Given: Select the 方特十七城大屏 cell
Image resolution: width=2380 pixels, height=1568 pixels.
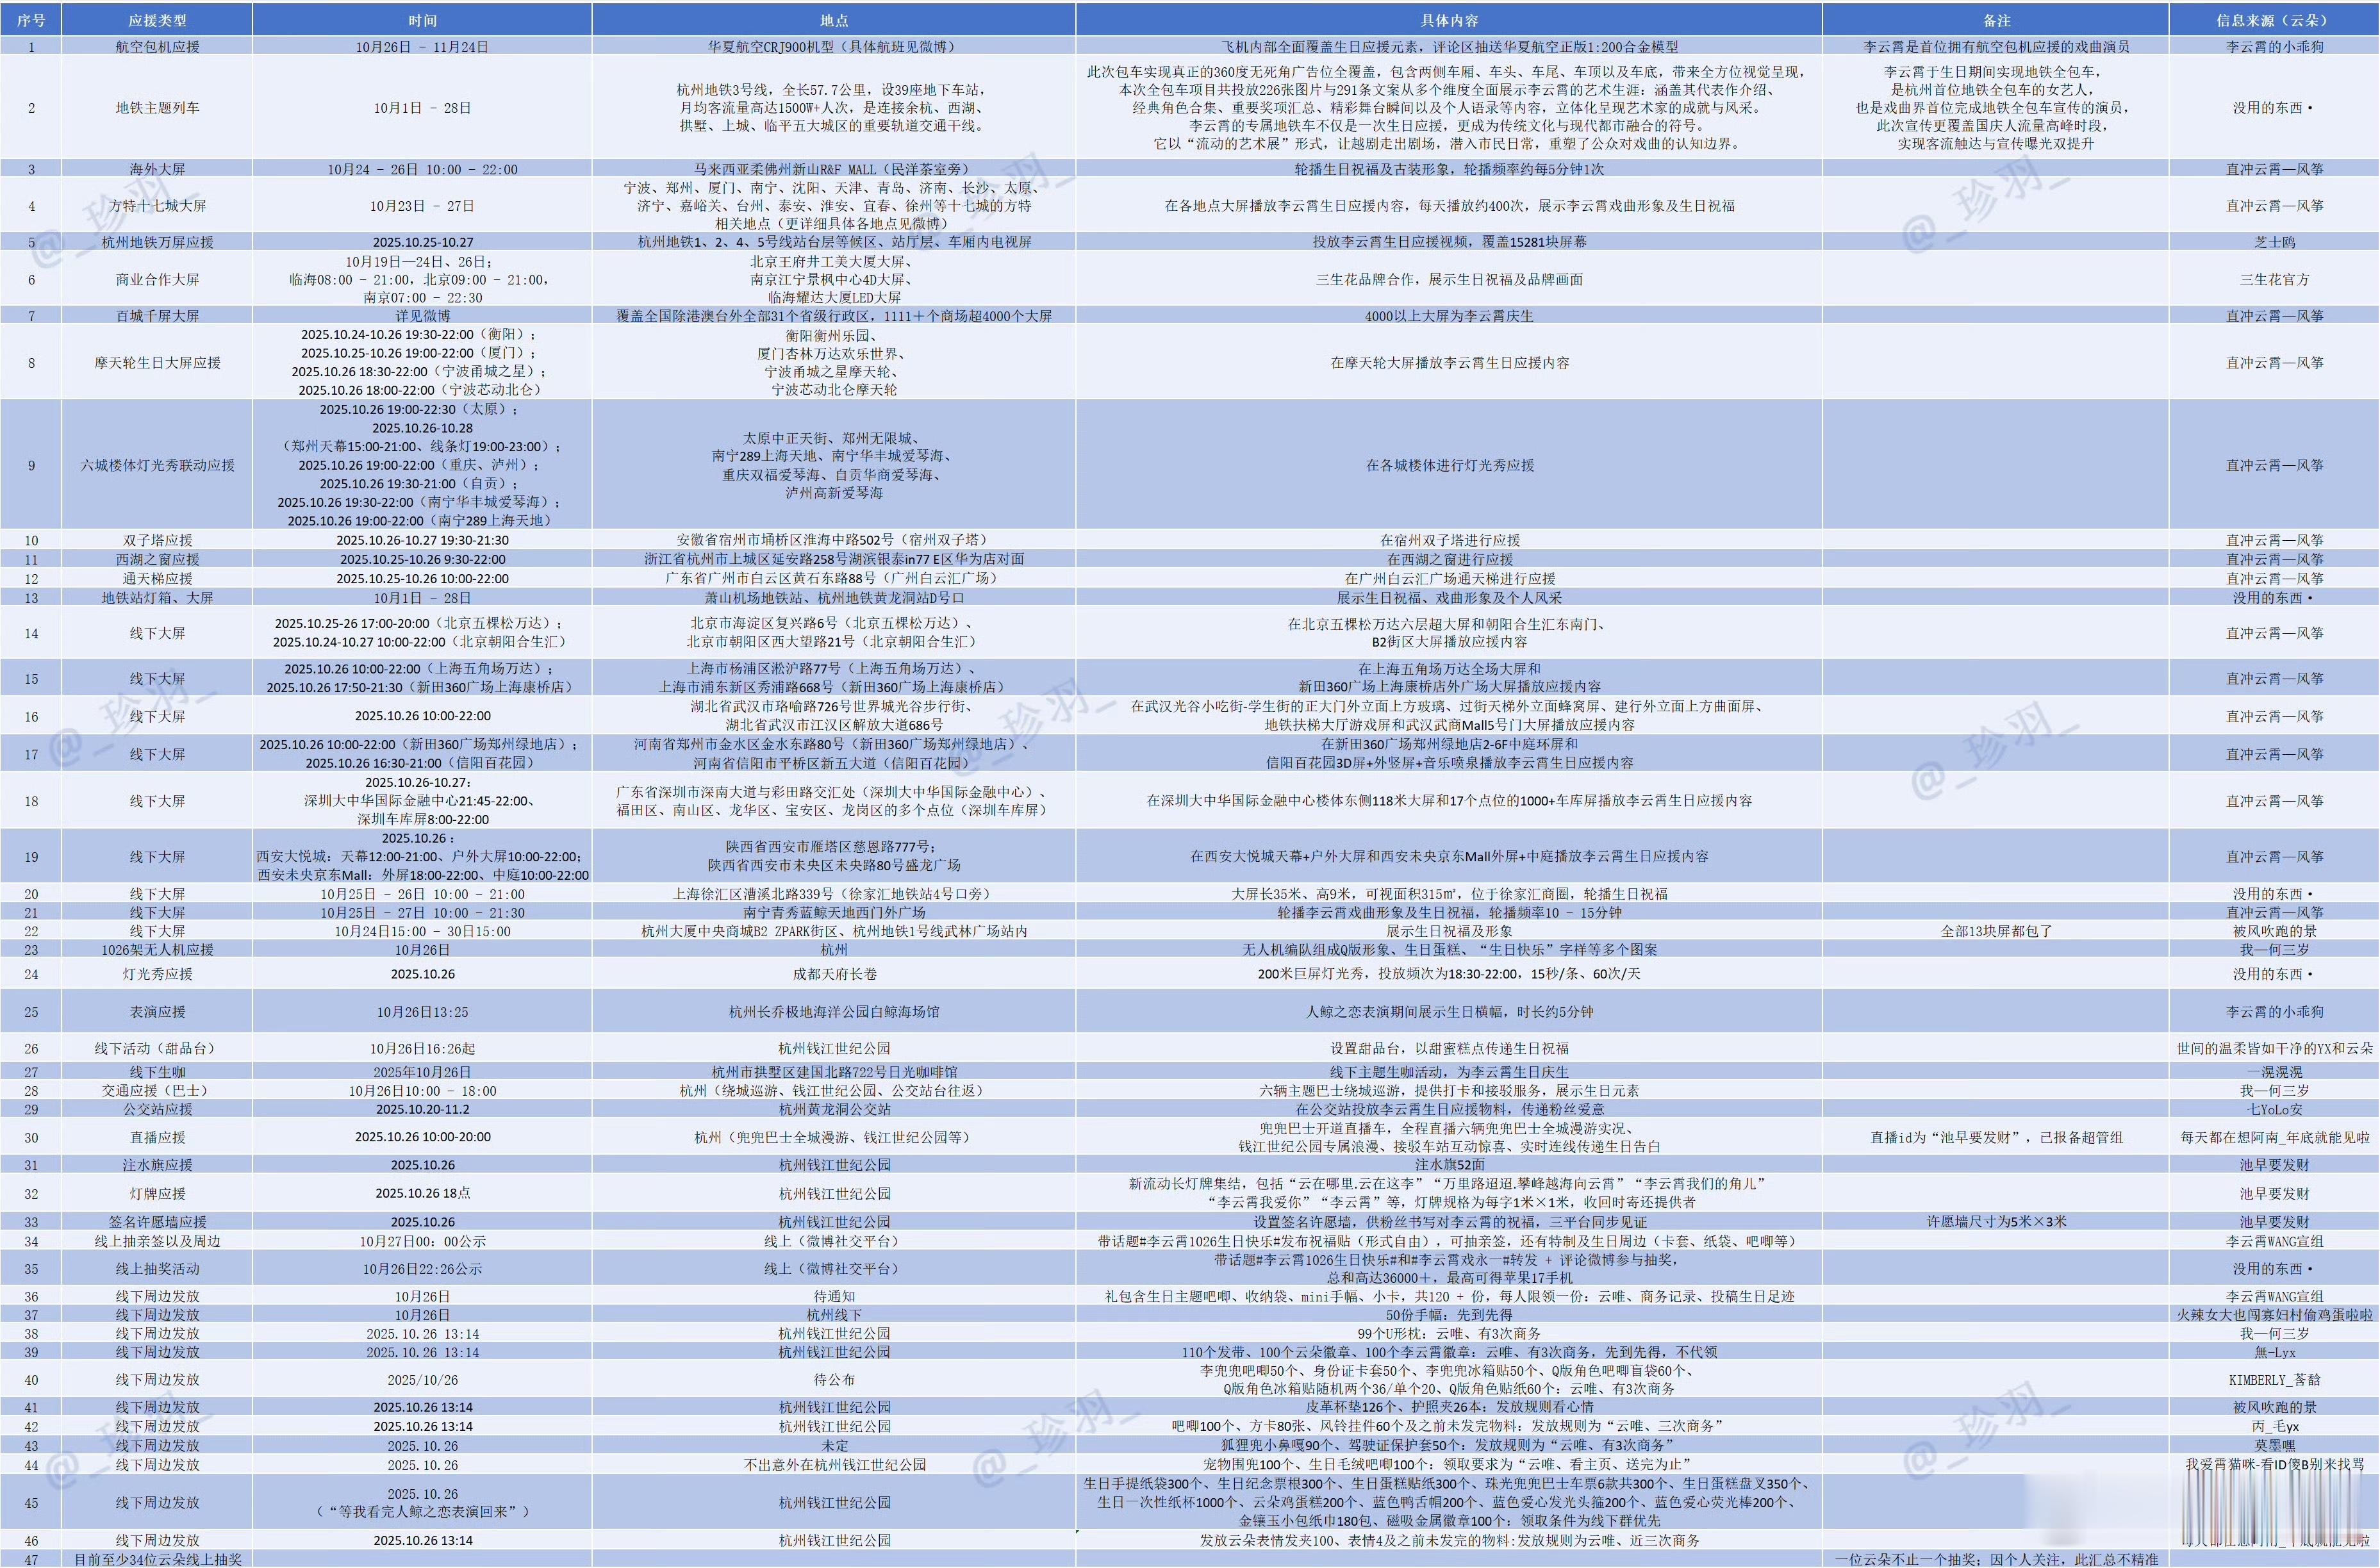Looking at the screenshot, I should click(157, 206).
